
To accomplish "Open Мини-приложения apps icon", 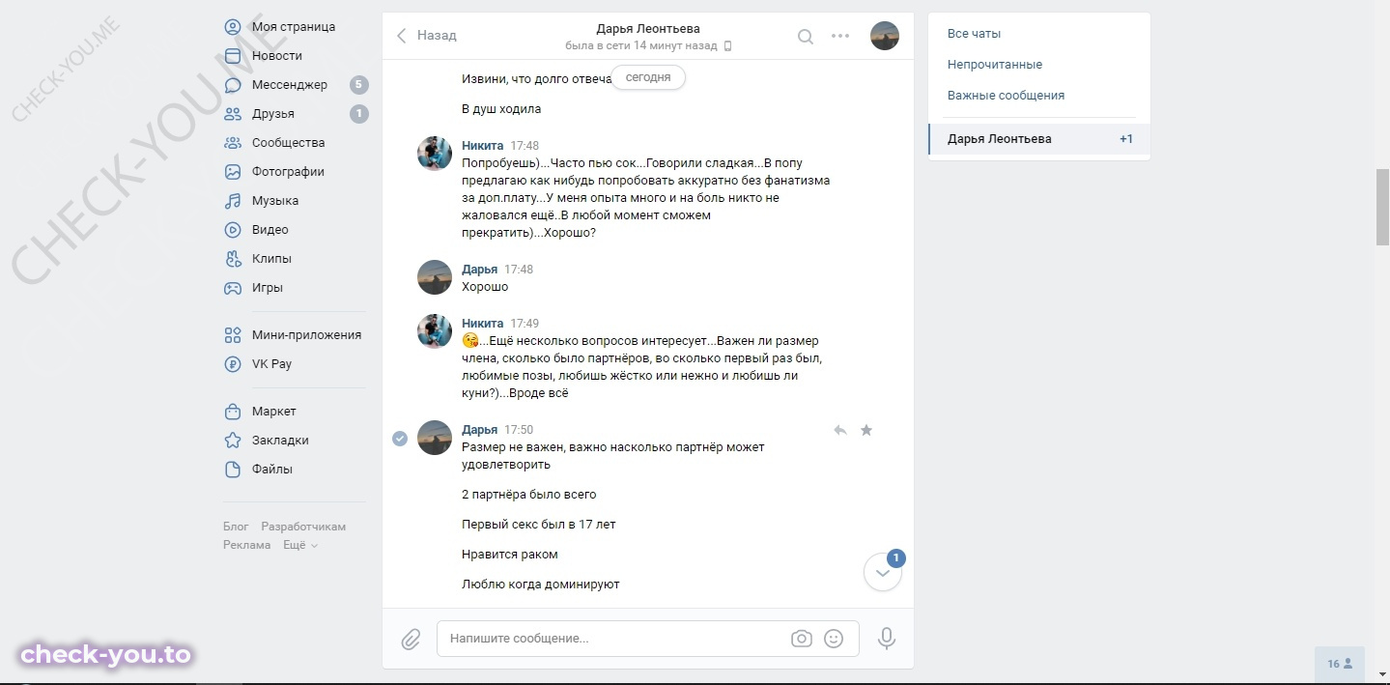I will point(233,335).
